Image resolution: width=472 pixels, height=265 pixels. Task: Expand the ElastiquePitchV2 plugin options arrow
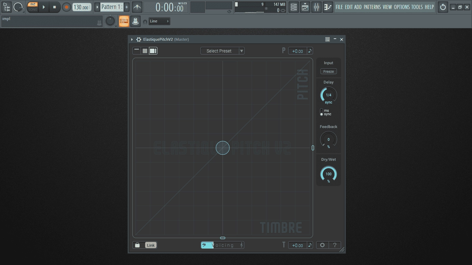pos(132,40)
